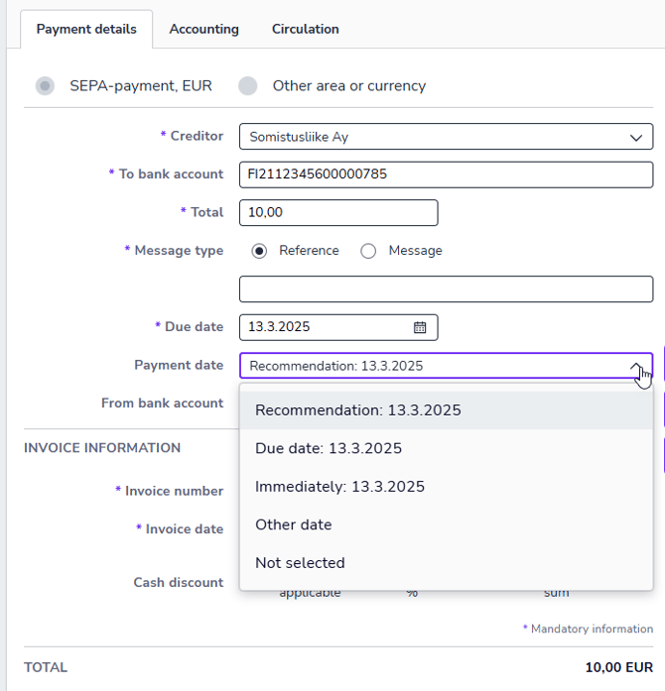Click the INVOICE INFORMATION heading
Viewport: 665px width, 691px height.
pos(102,448)
